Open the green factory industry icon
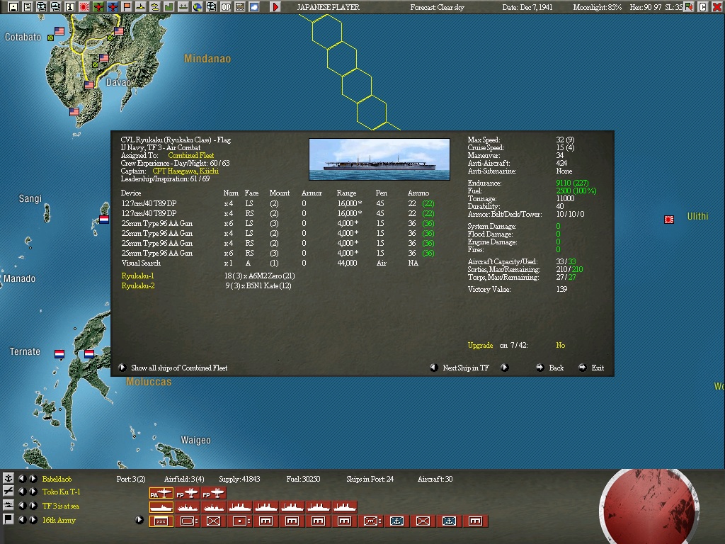This screenshot has width=725, height=544. 169,7
